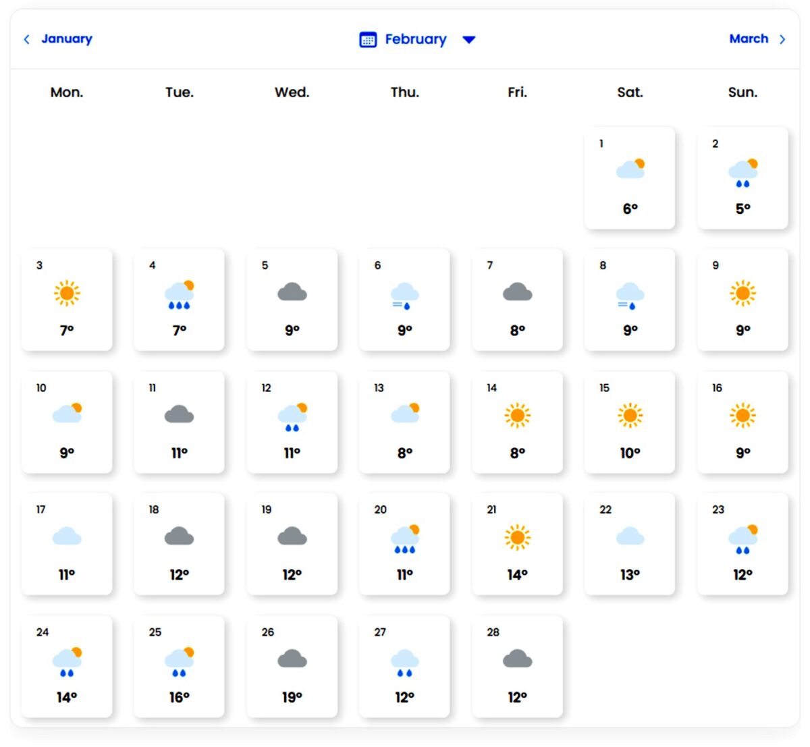Click the light cloud icon on February 17

[67, 537]
